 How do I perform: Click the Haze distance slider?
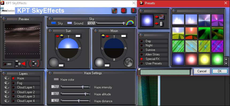(x=75, y=101)
